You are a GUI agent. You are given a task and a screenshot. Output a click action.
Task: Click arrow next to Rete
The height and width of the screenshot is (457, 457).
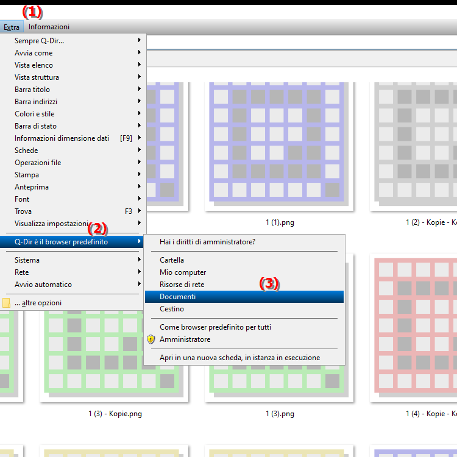[x=140, y=272]
